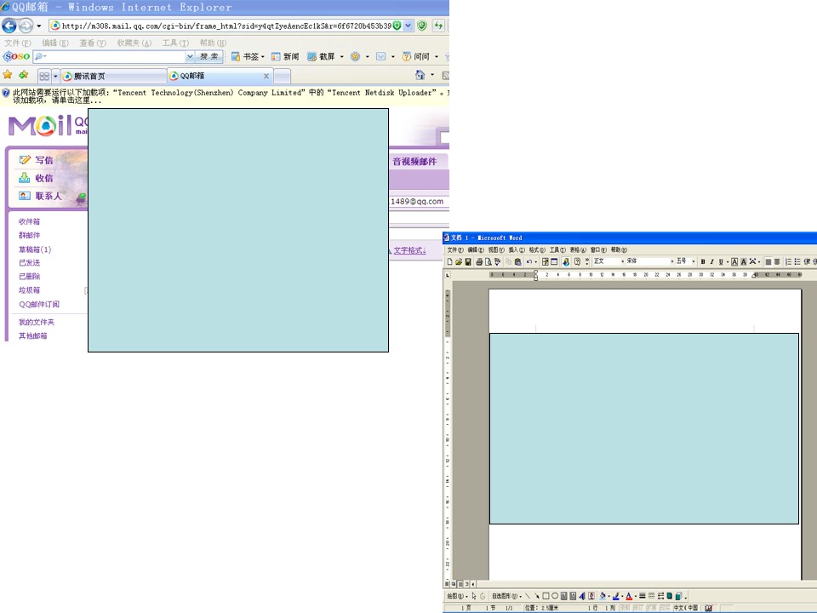Click add-on notification information bar

click(225, 96)
